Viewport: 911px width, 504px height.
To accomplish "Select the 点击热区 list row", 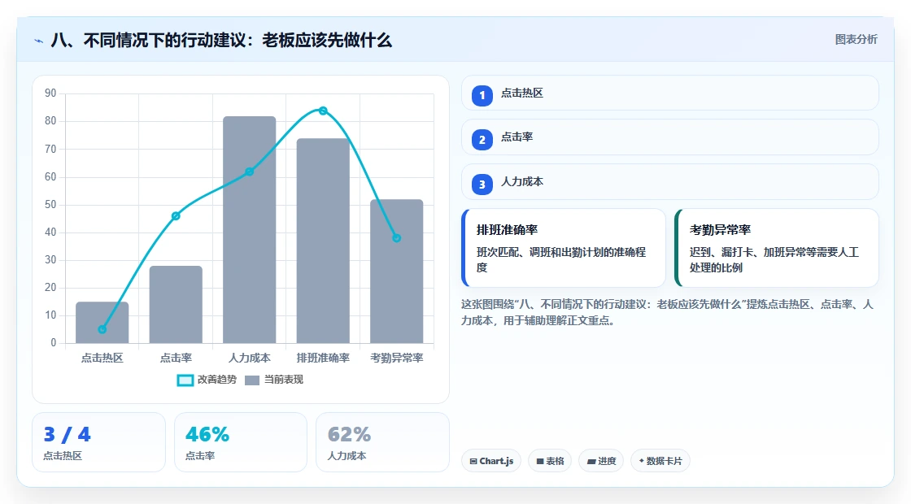I will click(670, 93).
